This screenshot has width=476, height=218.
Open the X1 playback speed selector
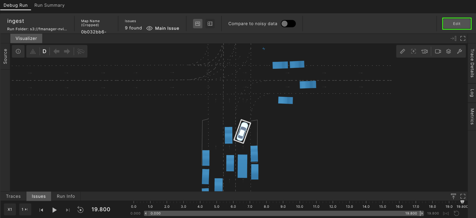pyautogui.click(x=10, y=210)
